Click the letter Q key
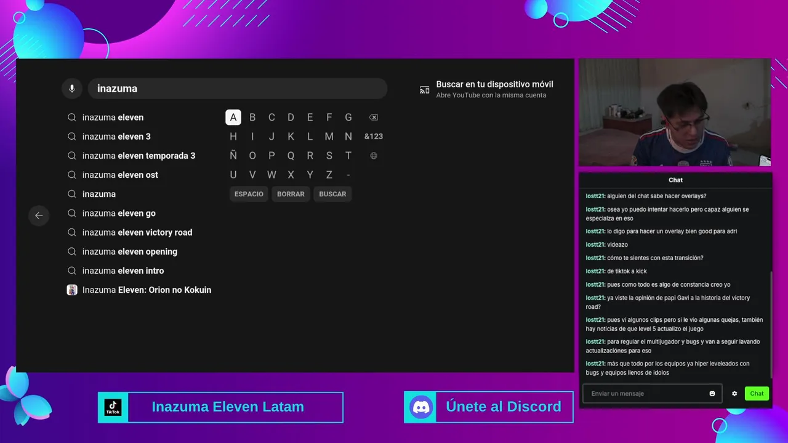This screenshot has width=788, height=443. [x=291, y=156]
